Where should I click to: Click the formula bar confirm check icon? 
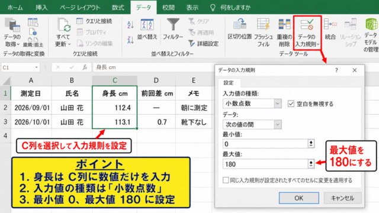tap(72, 67)
